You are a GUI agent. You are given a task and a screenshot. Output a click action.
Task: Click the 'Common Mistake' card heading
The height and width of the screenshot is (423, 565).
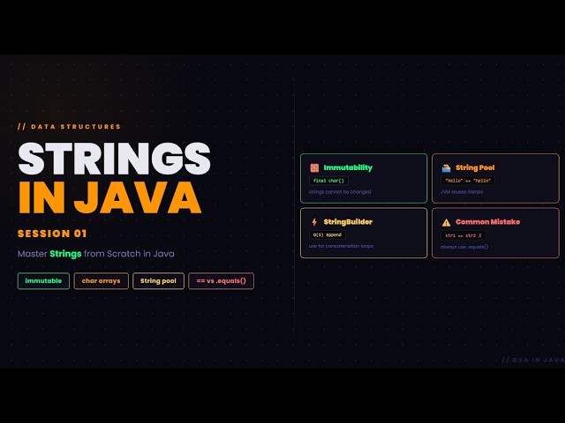487,222
